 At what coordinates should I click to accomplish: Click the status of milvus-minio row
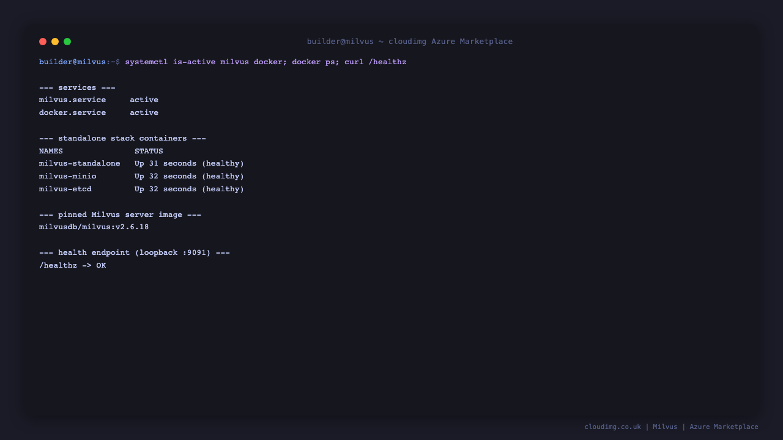[x=189, y=176]
